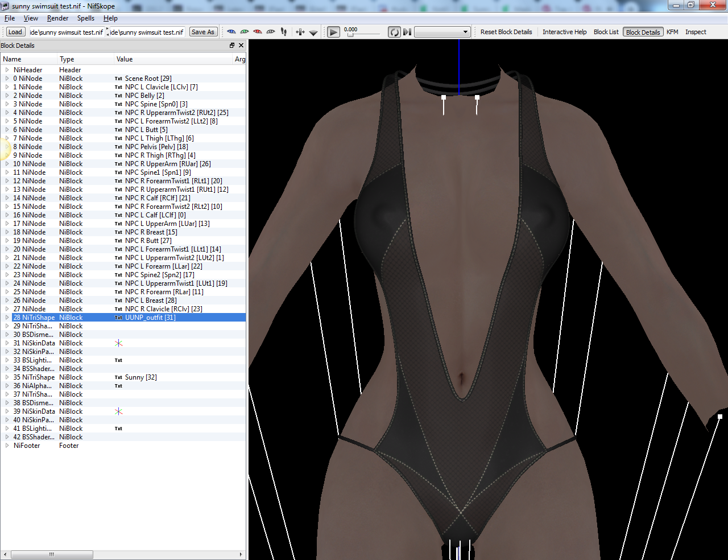Click Txt icon beside NPC Pelvis [Pelv]
The height and width of the screenshot is (560, 728).
click(118, 147)
